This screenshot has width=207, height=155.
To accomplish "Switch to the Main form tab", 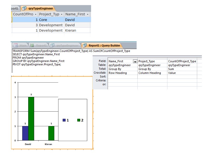I will click(x=20, y=45).
